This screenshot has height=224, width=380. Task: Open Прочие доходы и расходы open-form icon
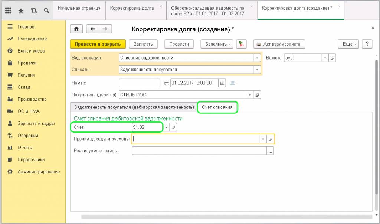pos(270,139)
